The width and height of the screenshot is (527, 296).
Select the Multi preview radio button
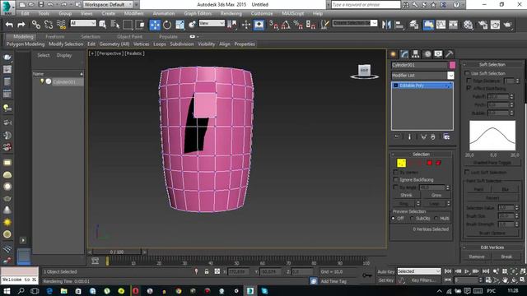coord(436,219)
